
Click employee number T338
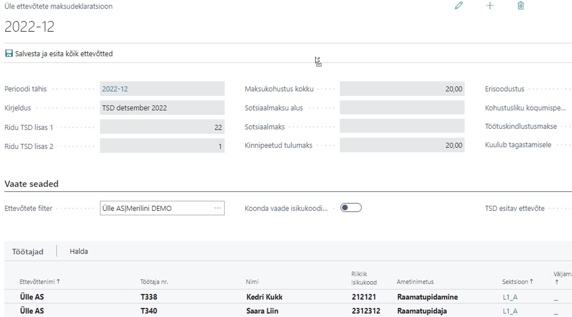(x=149, y=297)
